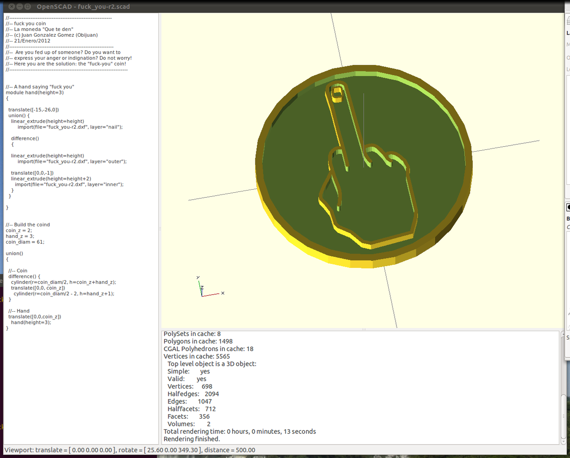
Task: Minimize the OpenSCAD window
Action: click(20, 7)
